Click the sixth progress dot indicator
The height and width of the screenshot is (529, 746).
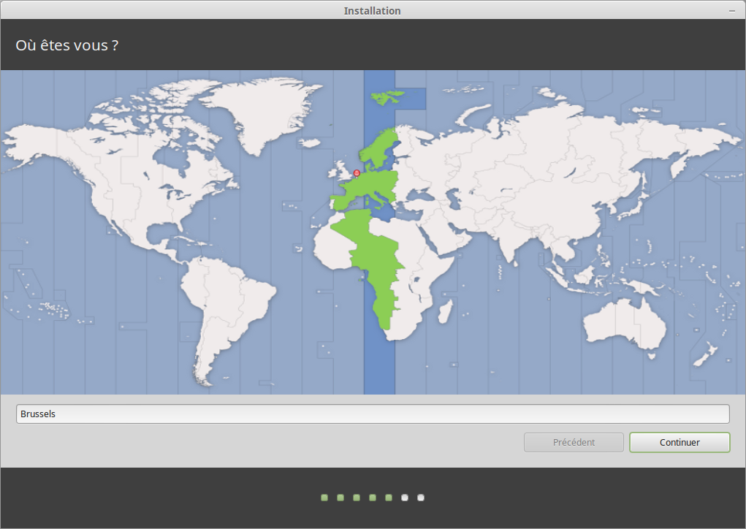point(405,498)
